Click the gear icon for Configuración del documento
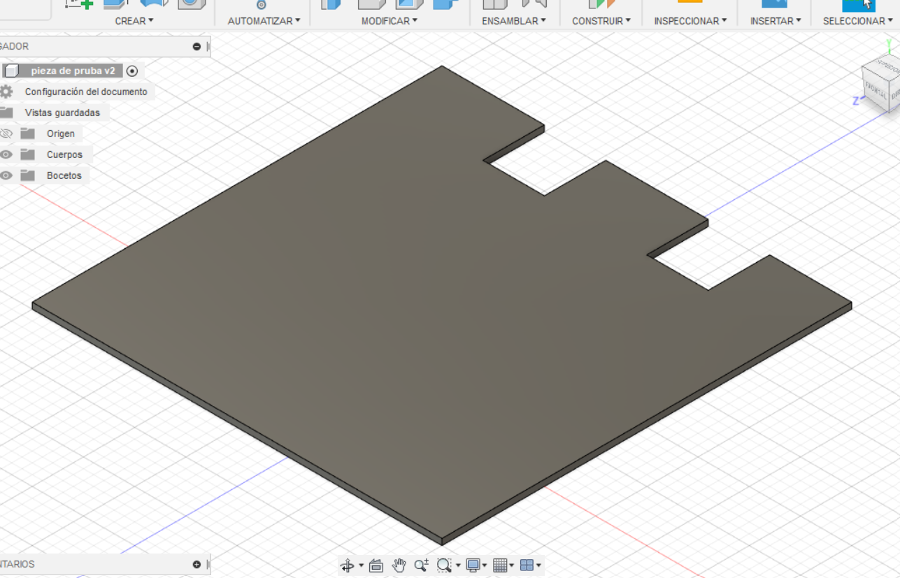 click(x=6, y=92)
